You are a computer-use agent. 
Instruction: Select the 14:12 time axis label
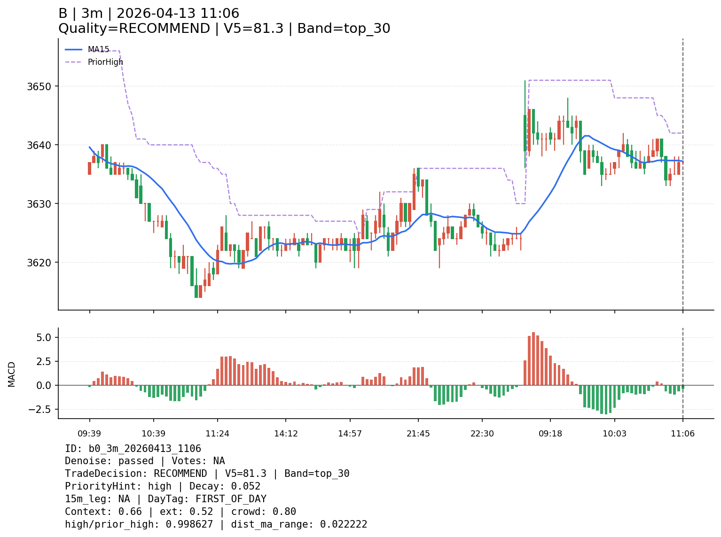(286, 434)
